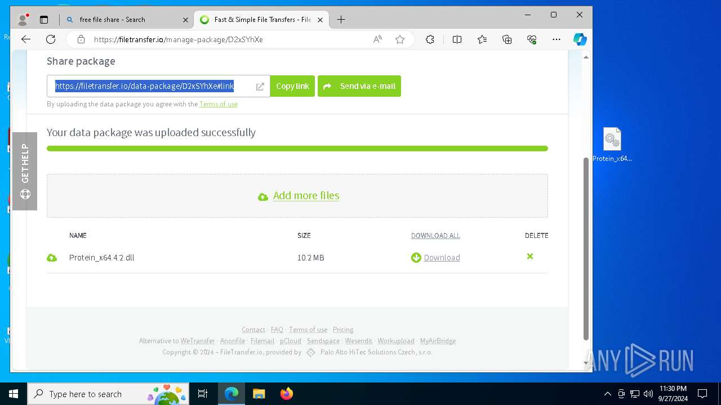Open the tab actions menu icon
Image resolution: width=721 pixels, height=405 pixels.
44,20
